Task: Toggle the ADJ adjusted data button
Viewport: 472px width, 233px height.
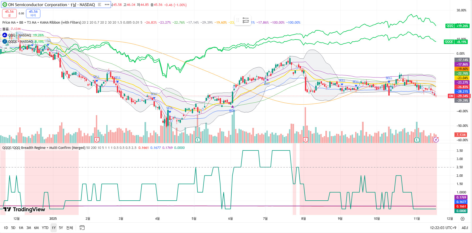Action: click(x=465, y=228)
